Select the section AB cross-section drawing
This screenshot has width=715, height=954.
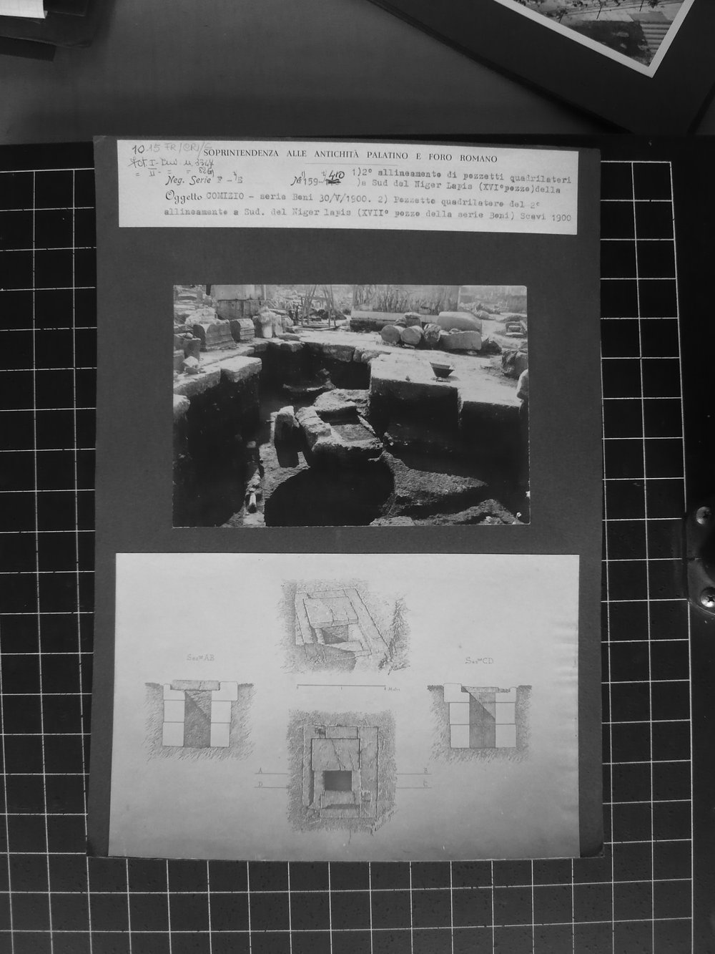(199, 721)
